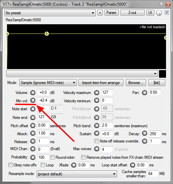Viewport: 173px width, 184px height.
Task: Close the ReaSamplOmatic5000 window
Action: click(x=168, y=4)
